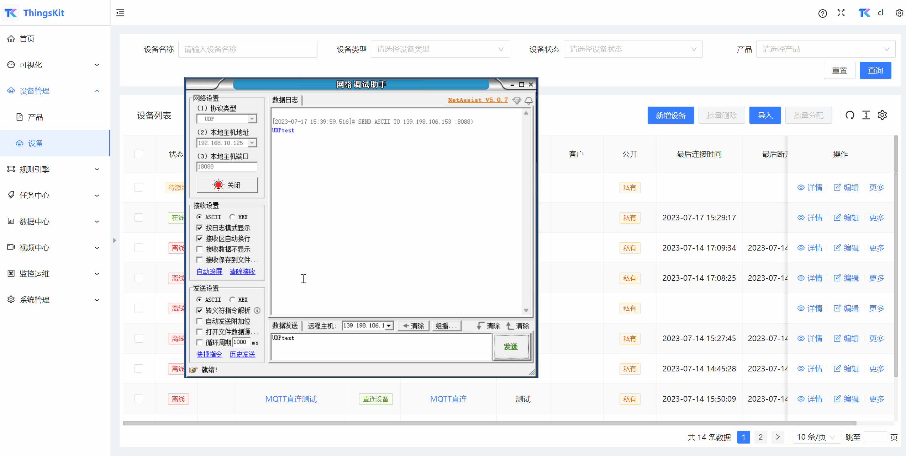Open table density (row height) icon

(x=866, y=115)
